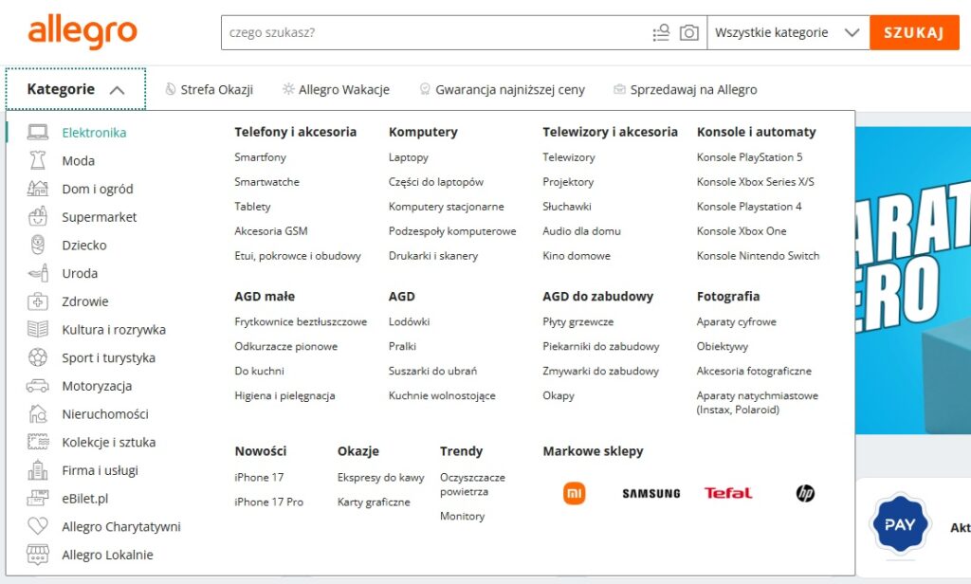Click the Motoryzacja car icon

tap(38, 386)
